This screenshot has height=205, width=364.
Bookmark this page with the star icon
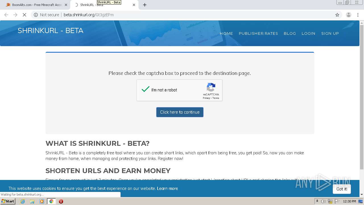[x=337, y=15]
